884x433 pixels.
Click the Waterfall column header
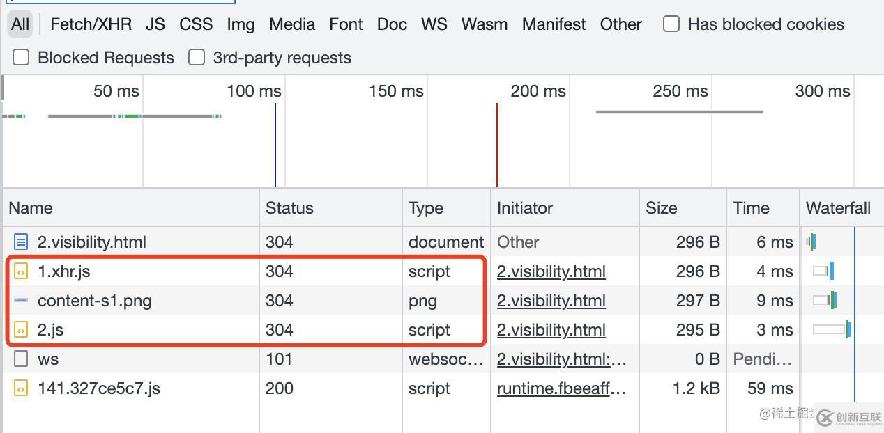click(x=838, y=208)
